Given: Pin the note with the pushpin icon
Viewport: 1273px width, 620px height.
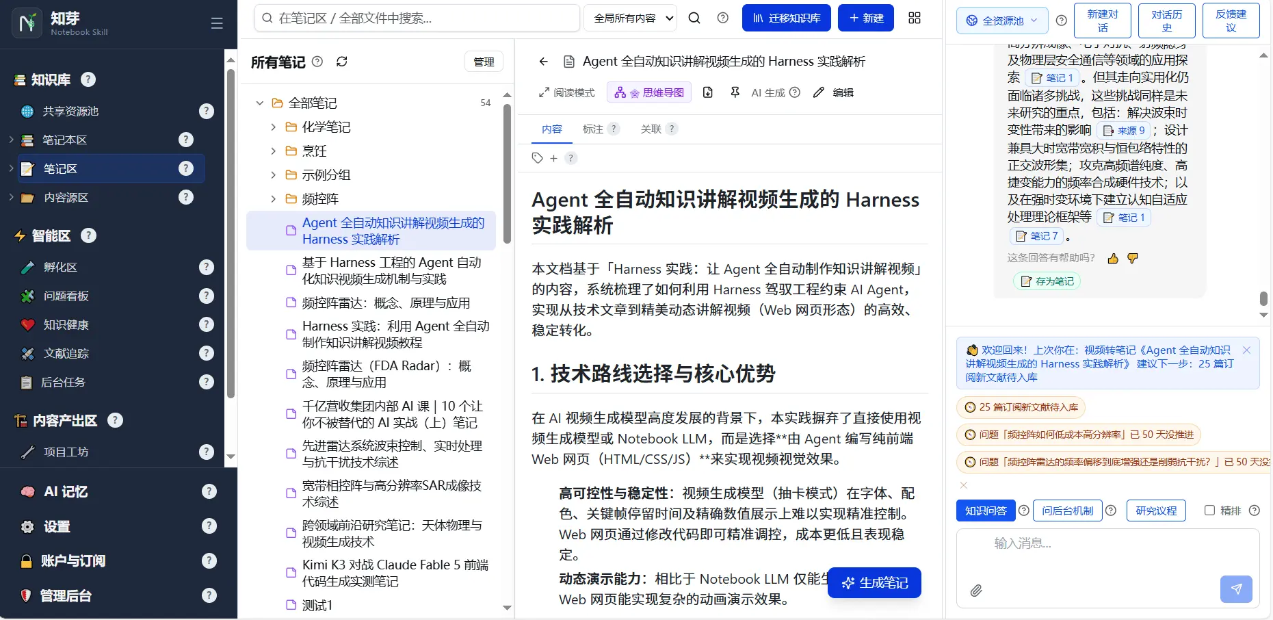Looking at the screenshot, I should [735, 92].
